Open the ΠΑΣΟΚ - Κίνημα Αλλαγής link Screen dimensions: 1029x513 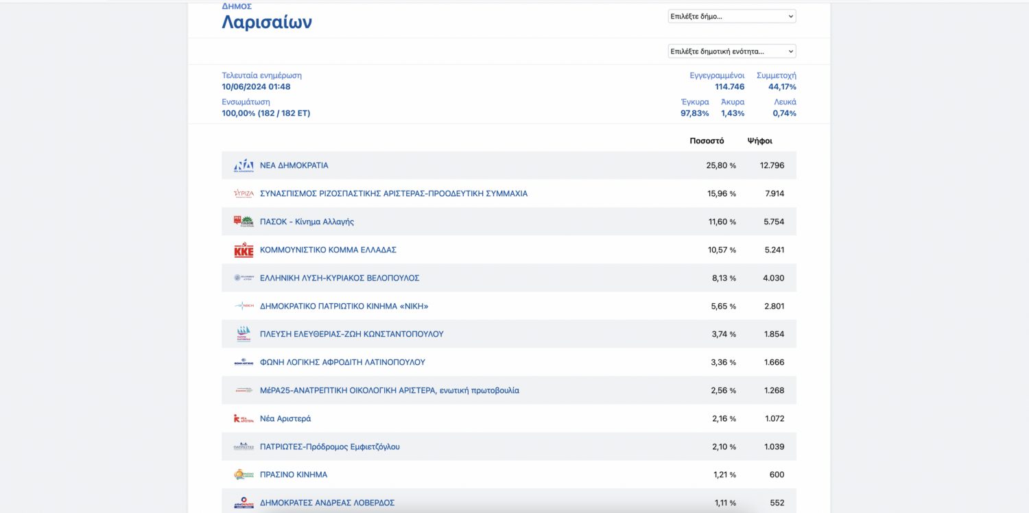(307, 222)
